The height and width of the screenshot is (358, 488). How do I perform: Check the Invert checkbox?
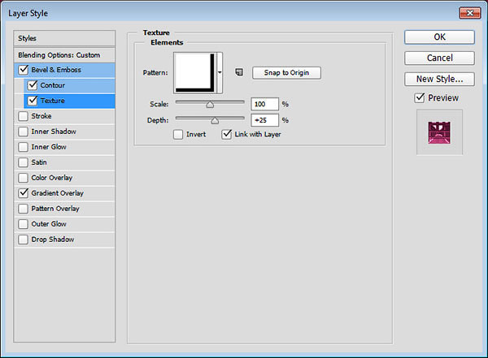[x=178, y=135]
